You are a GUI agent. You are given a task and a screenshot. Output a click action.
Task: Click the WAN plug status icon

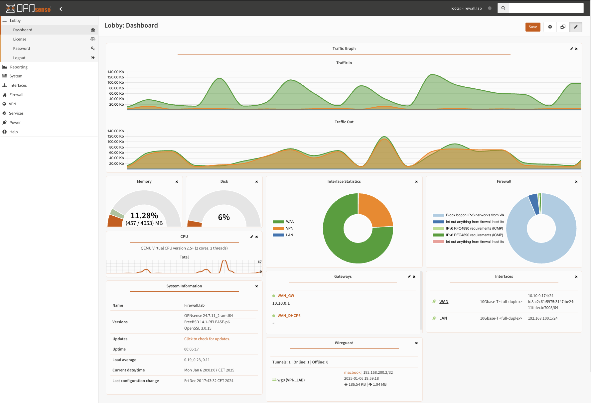click(x=434, y=301)
